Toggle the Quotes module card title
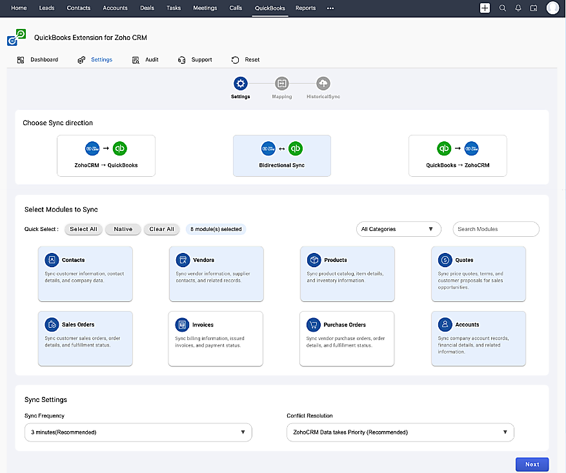Viewport: 566px width, 473px height. 464,260
